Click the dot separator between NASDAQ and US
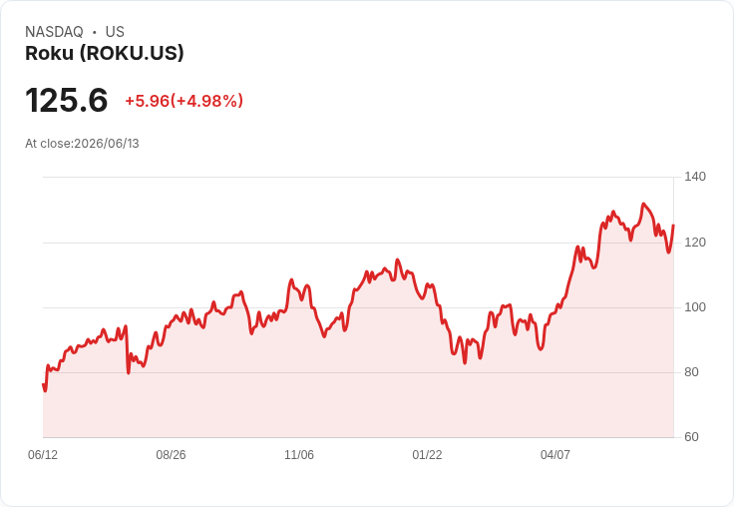Viewport: 734px width, 507px height. point(94,32)
